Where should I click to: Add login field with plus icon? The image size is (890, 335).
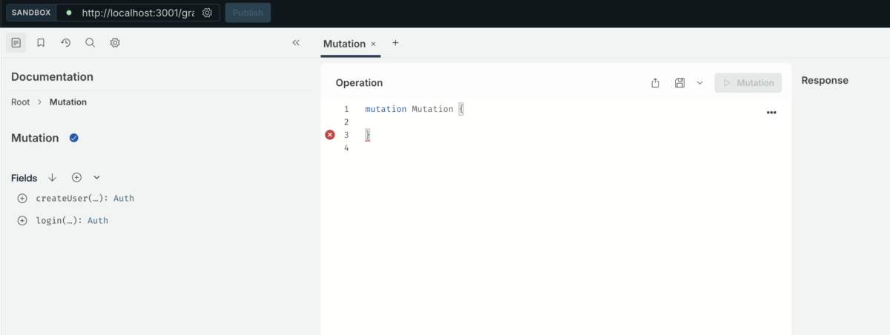22,221
